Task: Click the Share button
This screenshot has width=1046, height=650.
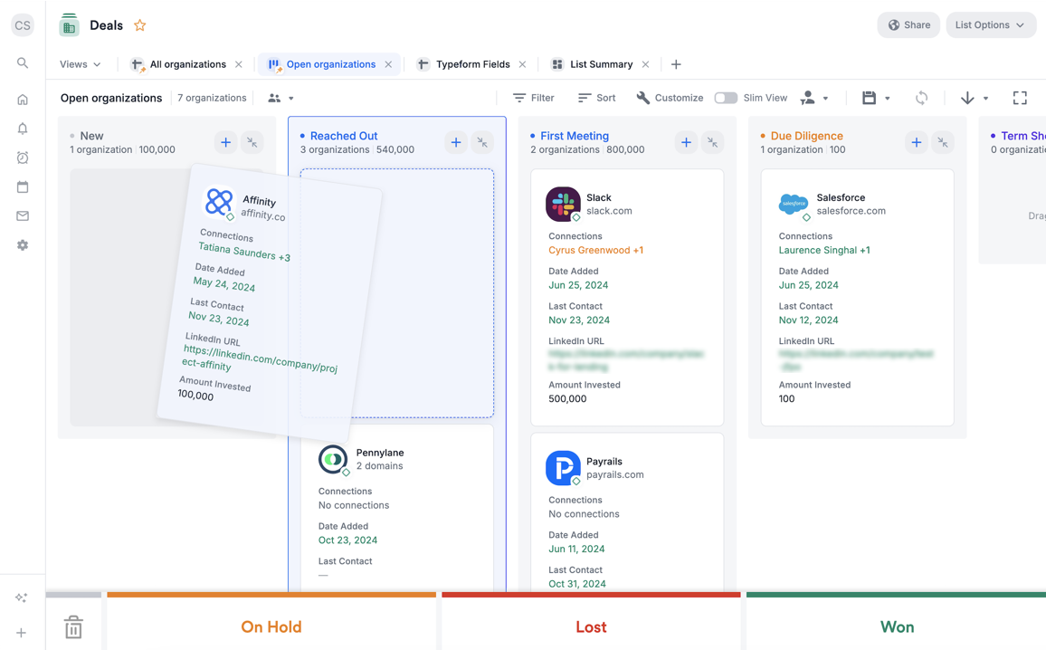Action: tap(908, 24)
